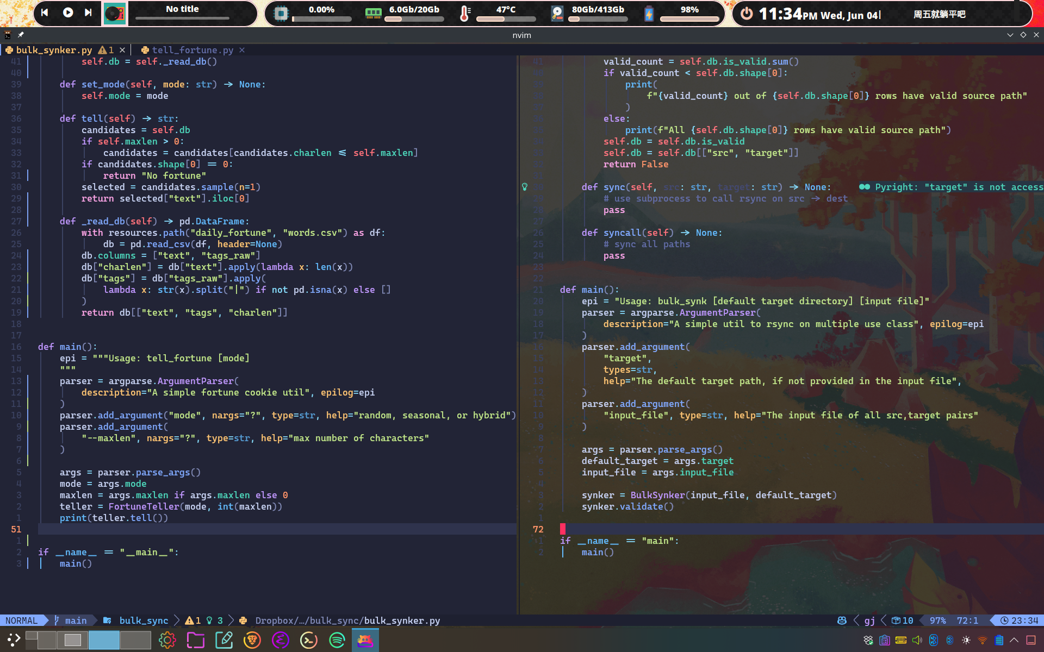This screenshot has width=1044, height=652.
Task: Switch to the highlighted blue virtual desktop
Action: click(104, 640)
